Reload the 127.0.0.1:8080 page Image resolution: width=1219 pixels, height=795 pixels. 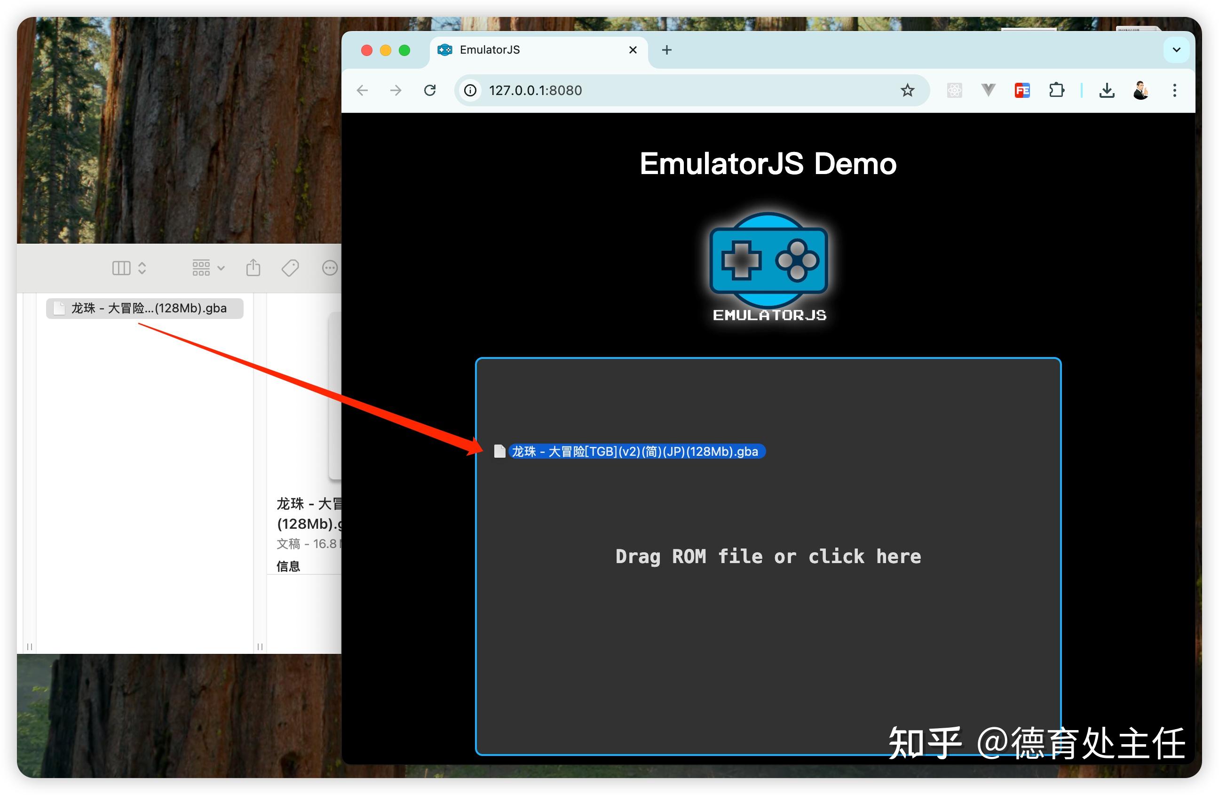(x=430, y=91)
